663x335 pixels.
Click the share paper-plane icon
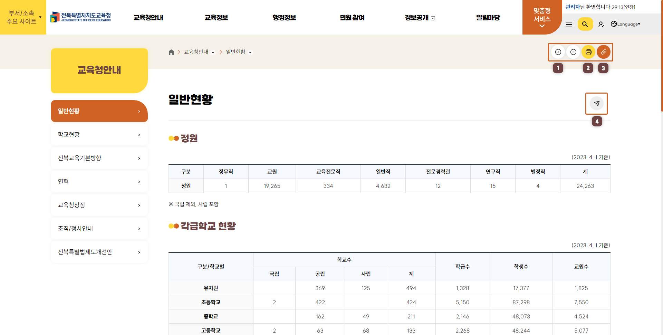(597, 103)
